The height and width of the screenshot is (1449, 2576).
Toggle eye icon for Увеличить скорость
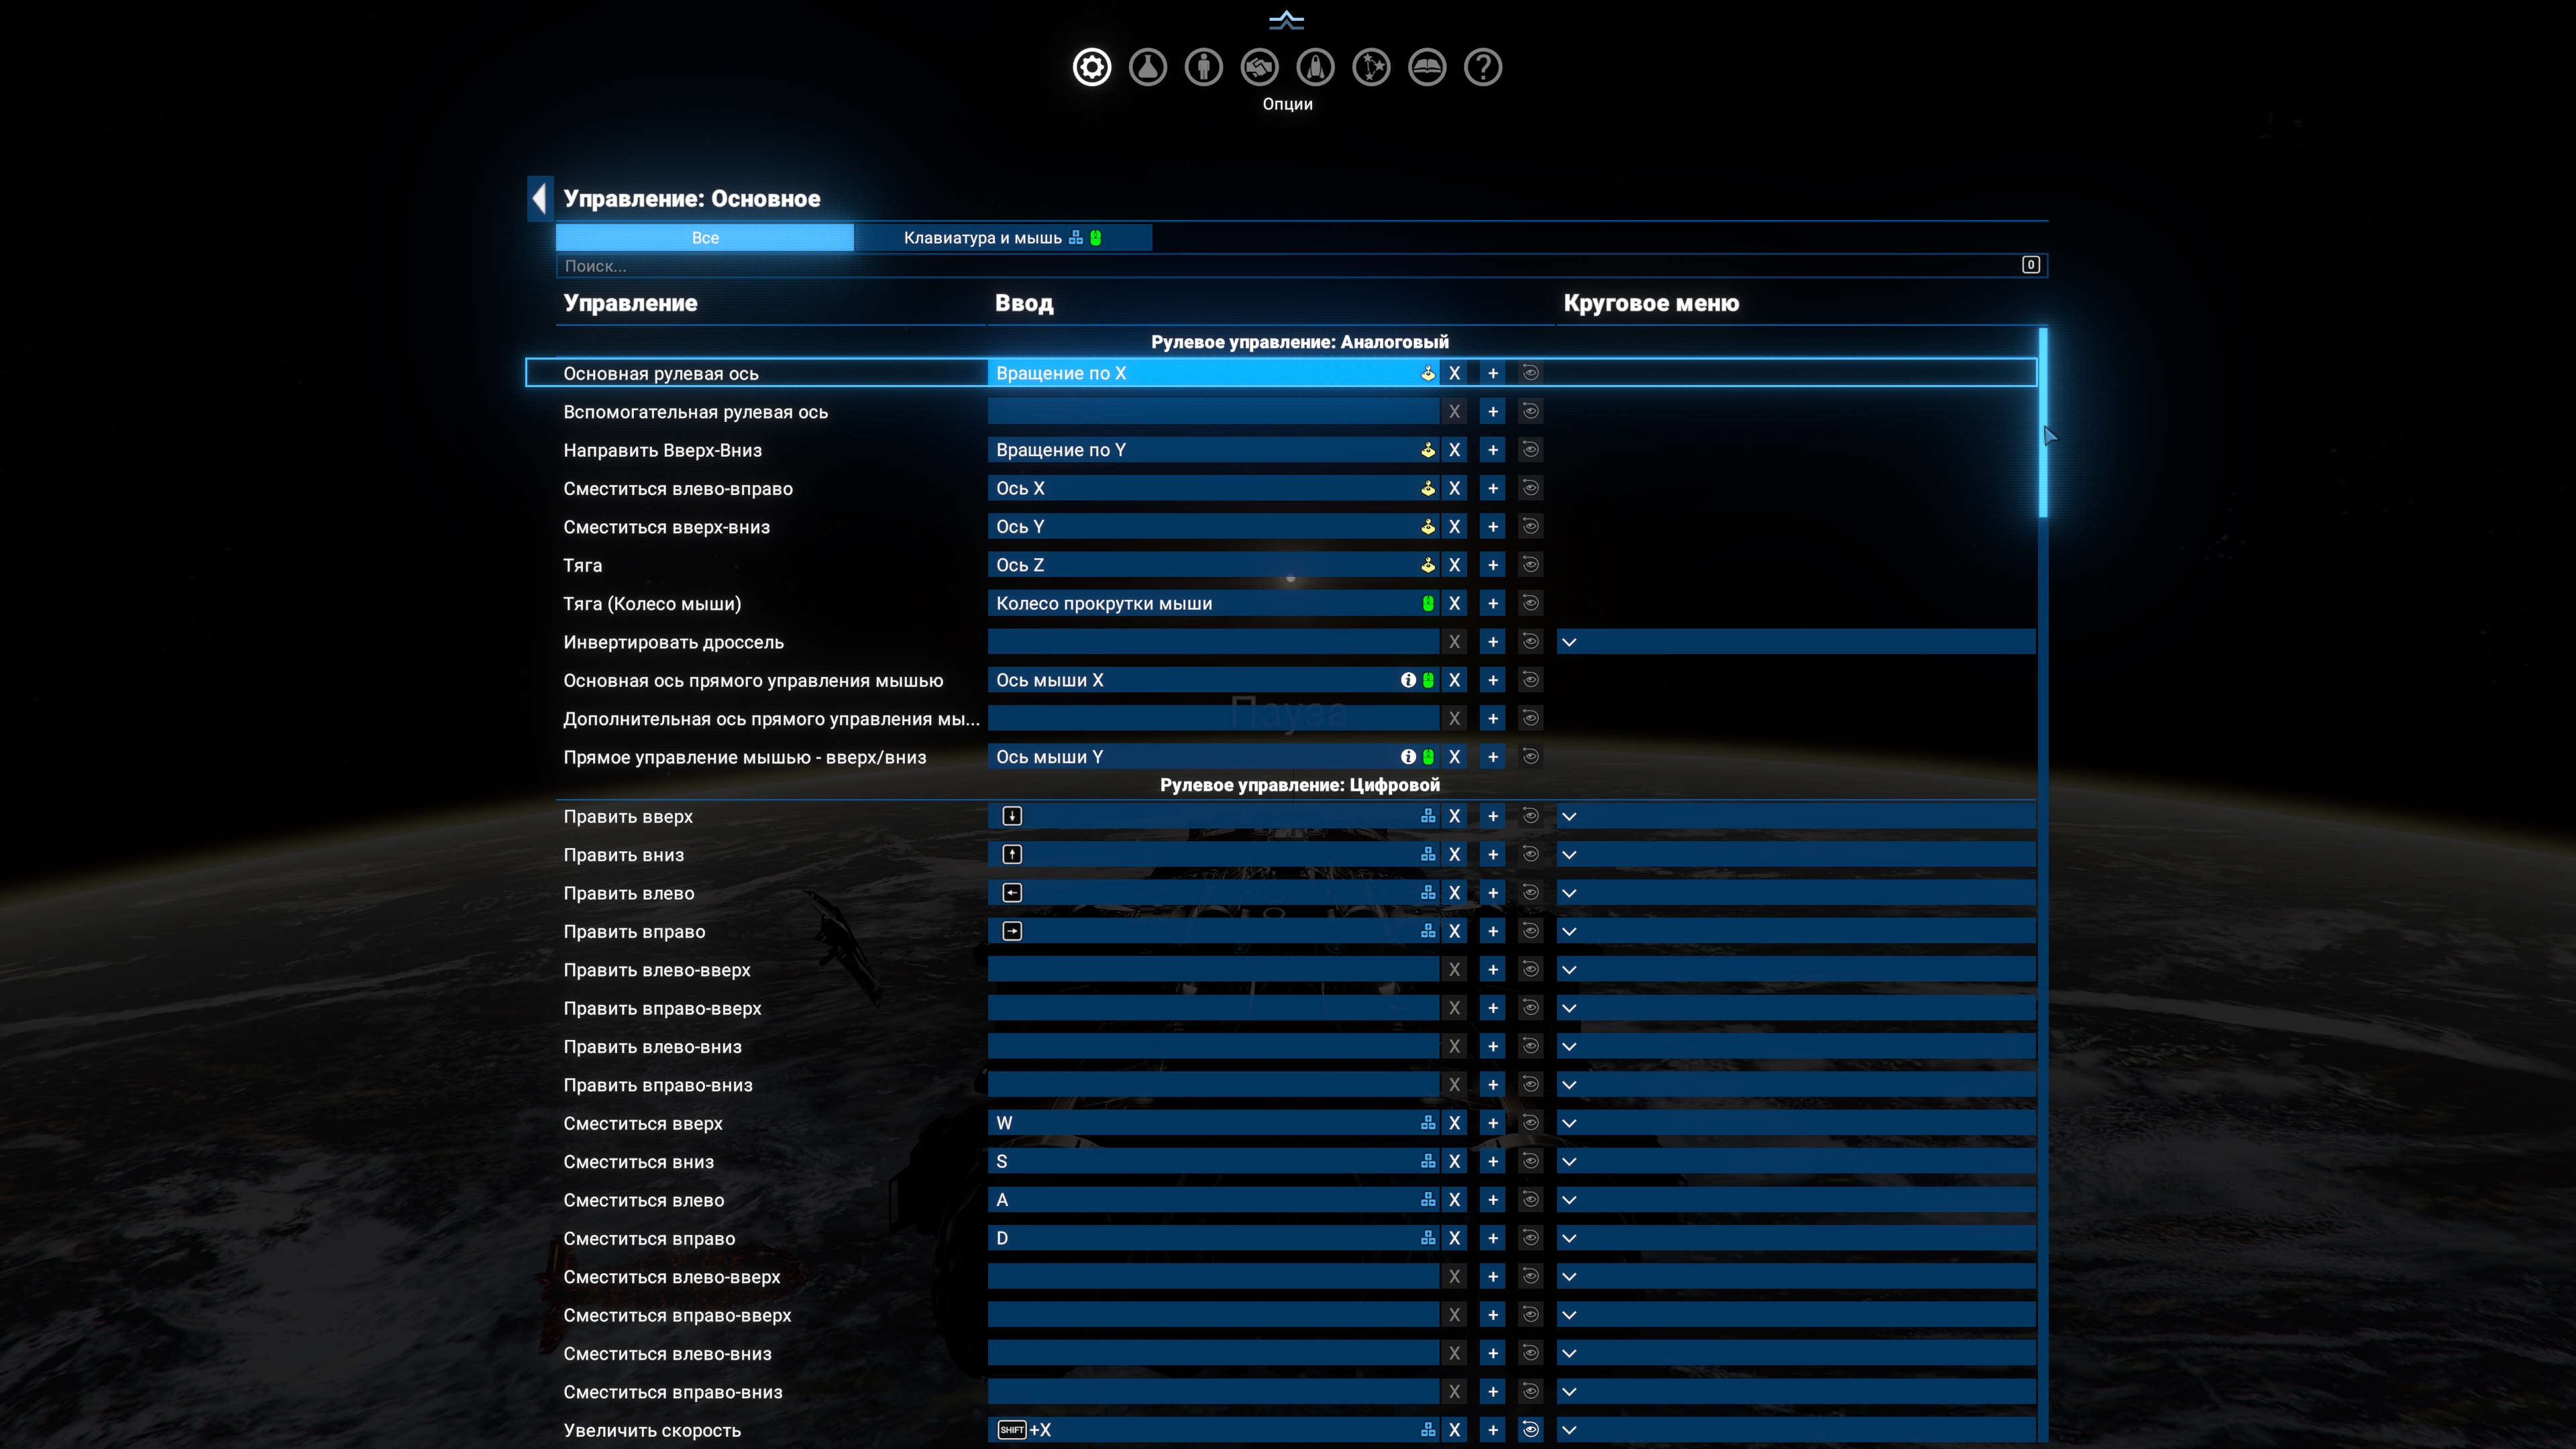[1530, 1430]
